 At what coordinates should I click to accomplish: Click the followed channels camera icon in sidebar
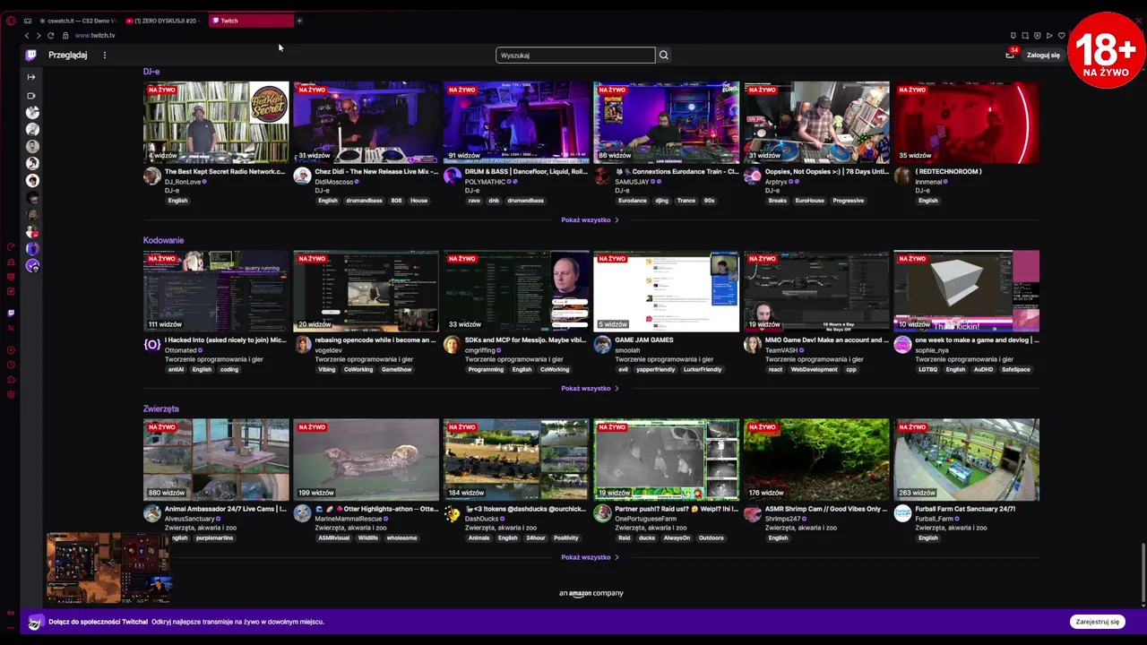click(31, 96)
